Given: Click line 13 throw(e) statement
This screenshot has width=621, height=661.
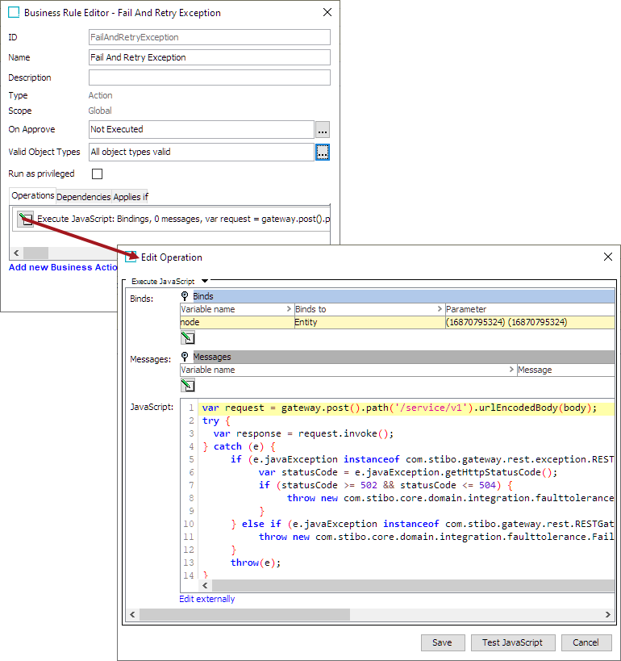Looking at the screenshot, I should [x=256, y=563].
